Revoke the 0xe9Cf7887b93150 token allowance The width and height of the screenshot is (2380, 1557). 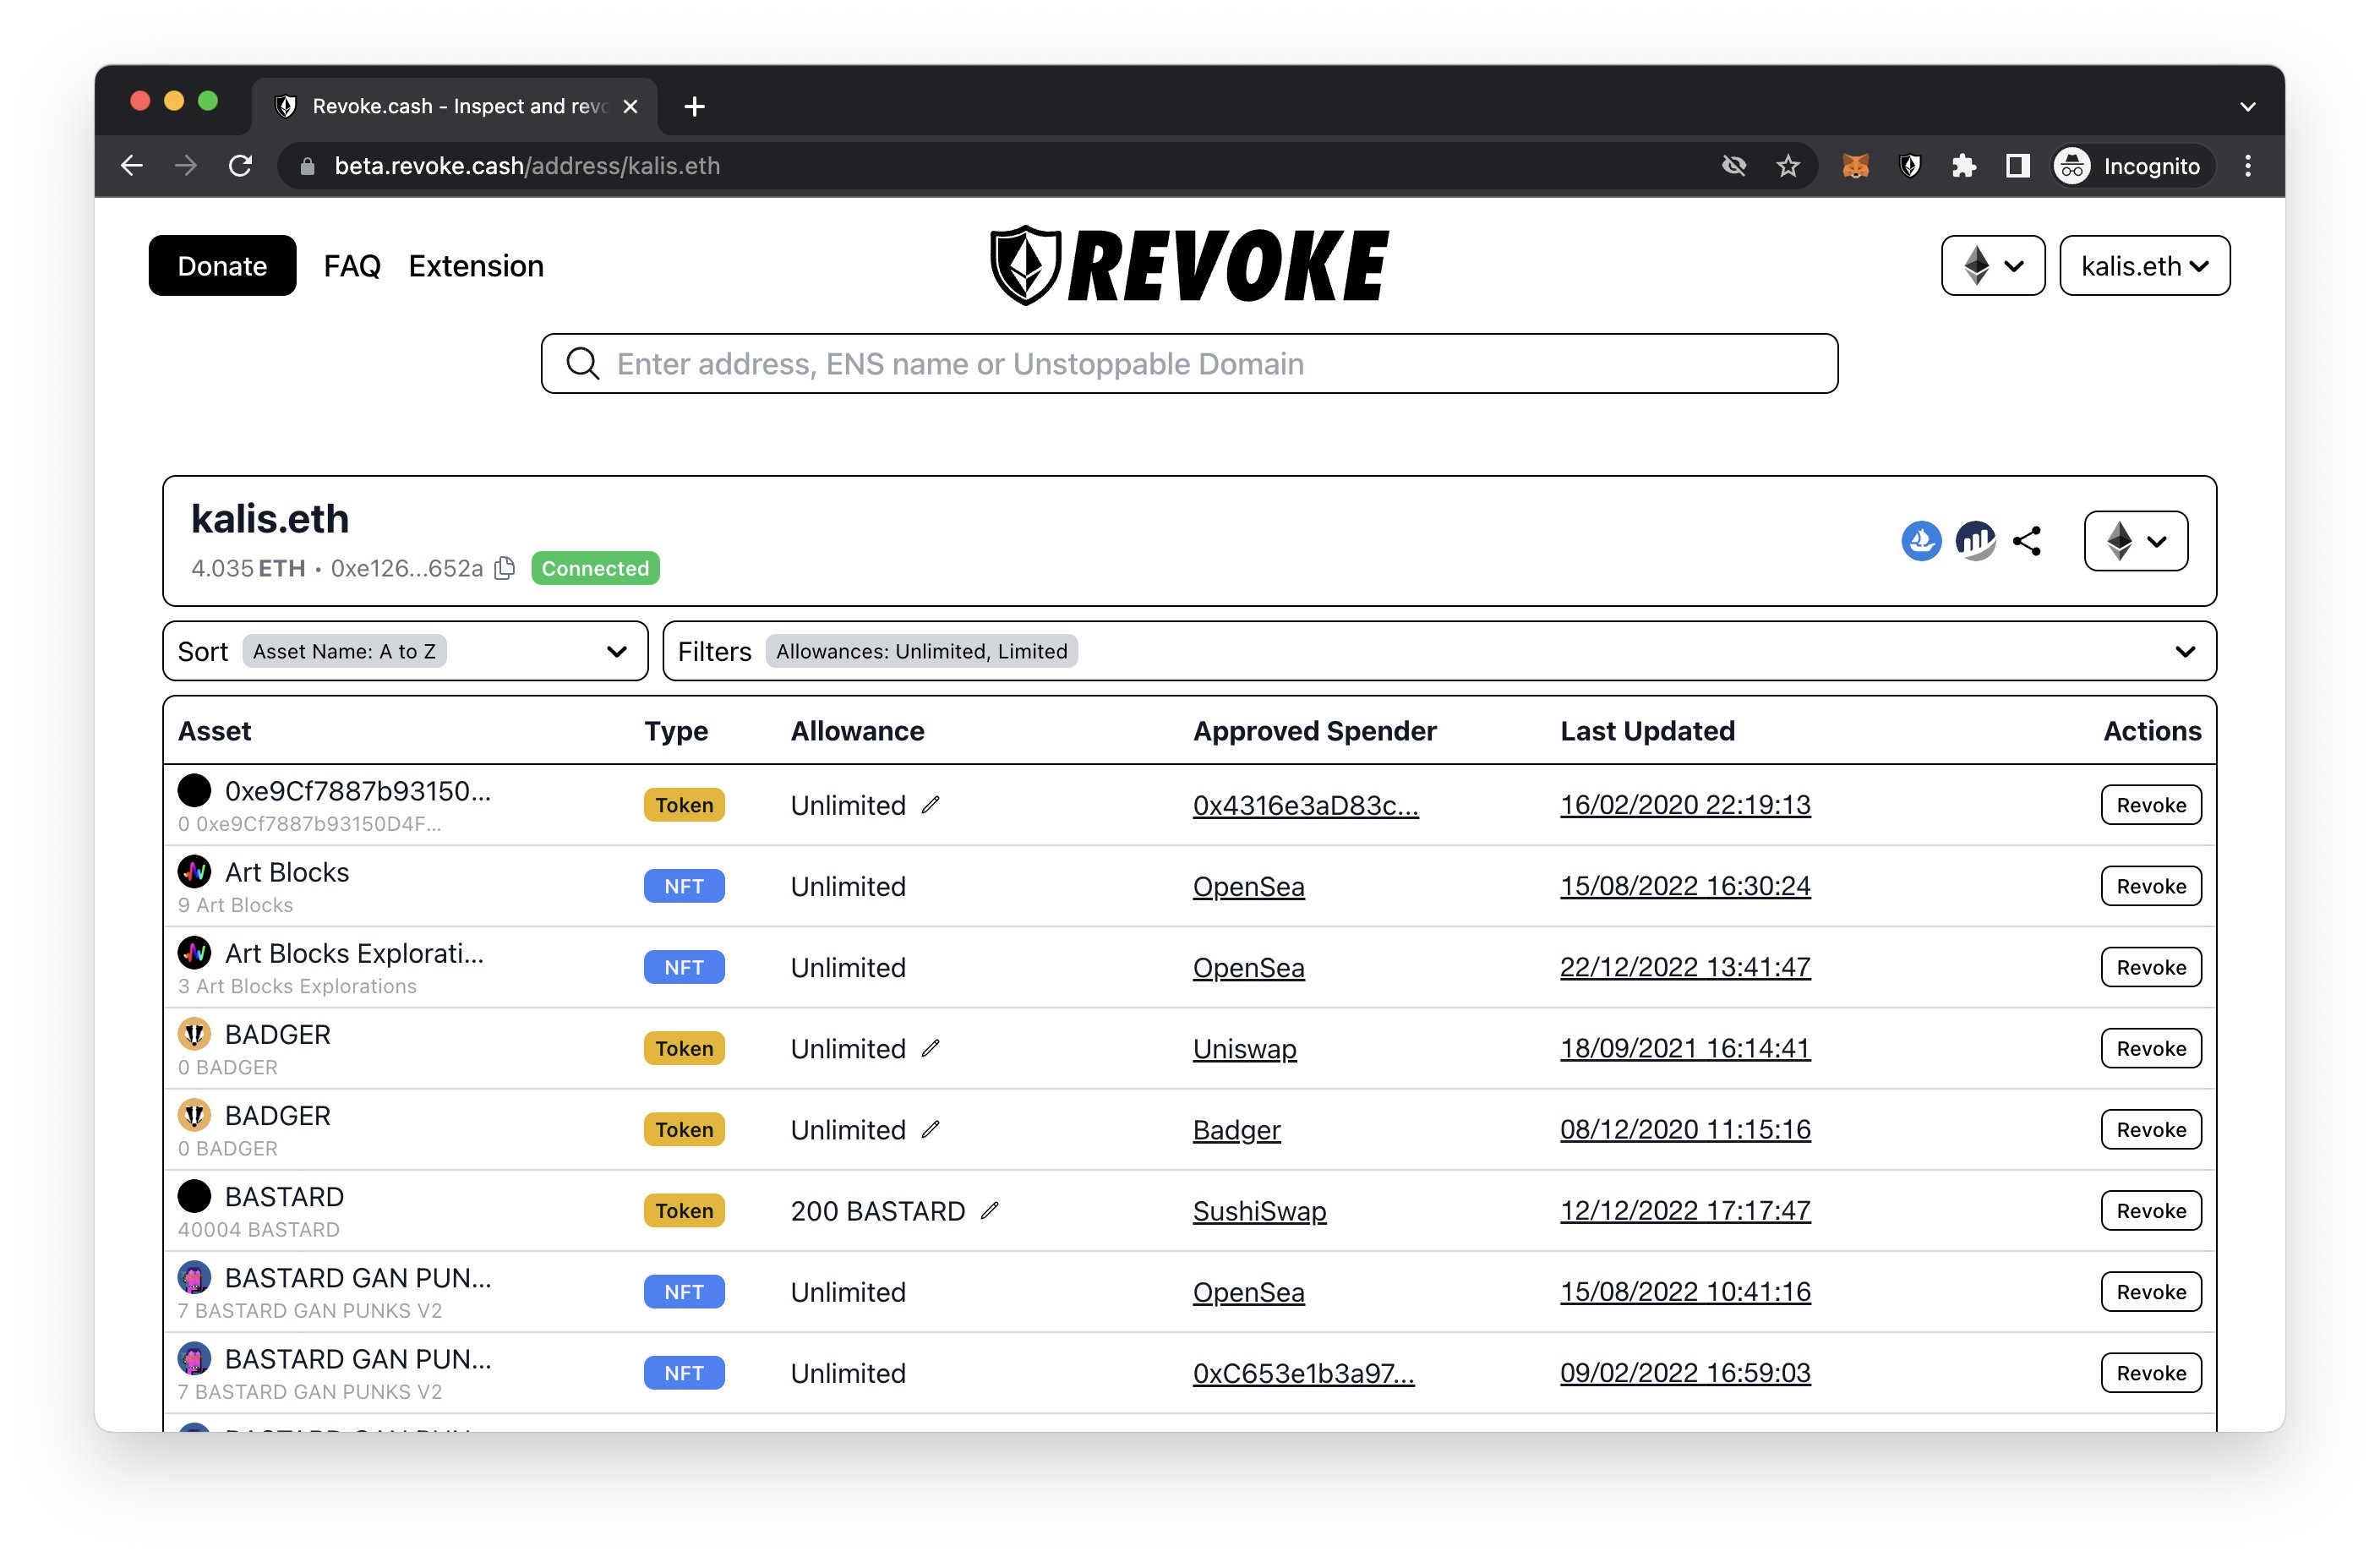(2151, 805)
